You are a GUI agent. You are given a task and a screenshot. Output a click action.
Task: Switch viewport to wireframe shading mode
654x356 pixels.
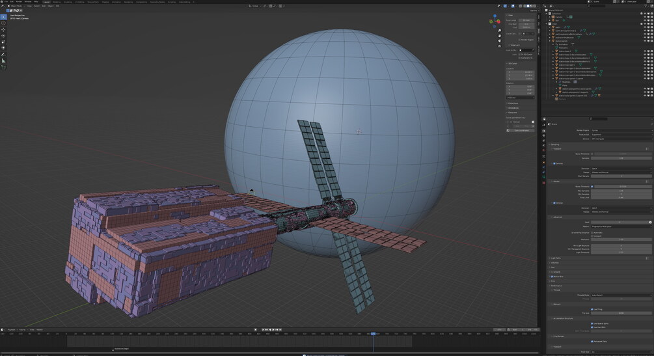[525, 7]
